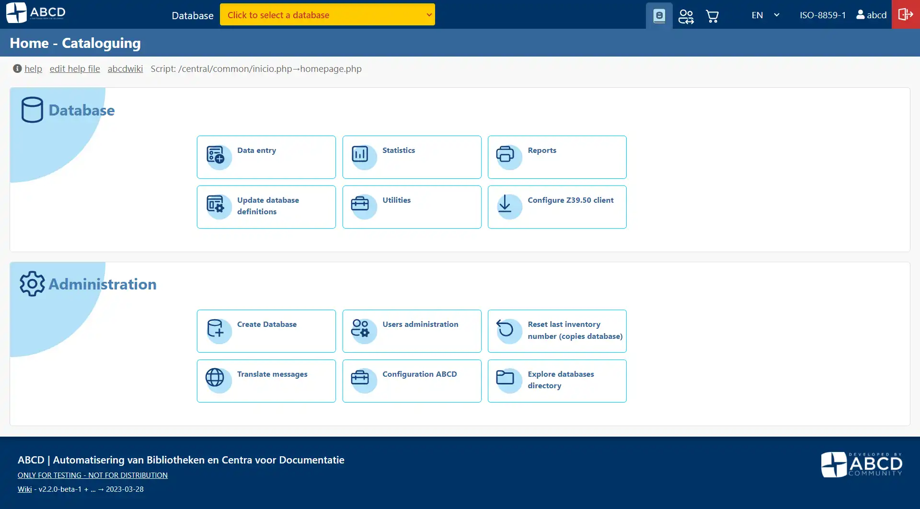Click the ISO-8859-1 charset label
Image resolution: width=920 pixels, height=509 pixels.
823,15
